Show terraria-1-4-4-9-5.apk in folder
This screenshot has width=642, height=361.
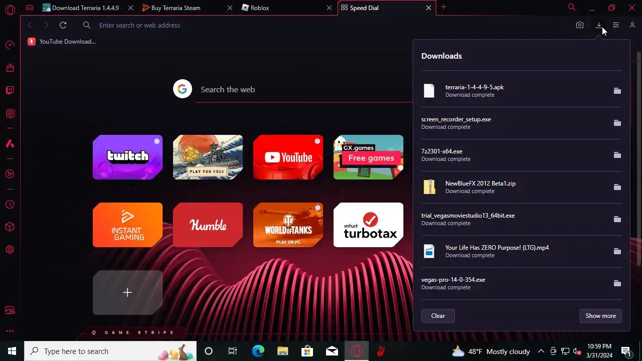click(617, 91)
